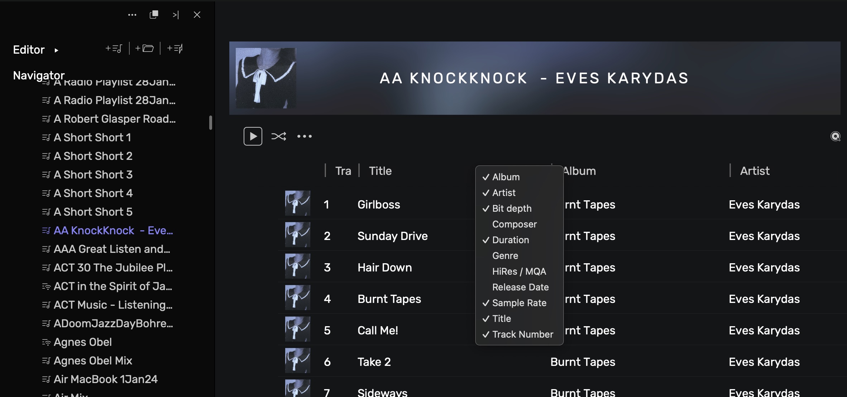Image resolution: width=847 pixels, height=397 pixels.
Task: Sort tracks by the Artist column header
Action: point(755,171)
